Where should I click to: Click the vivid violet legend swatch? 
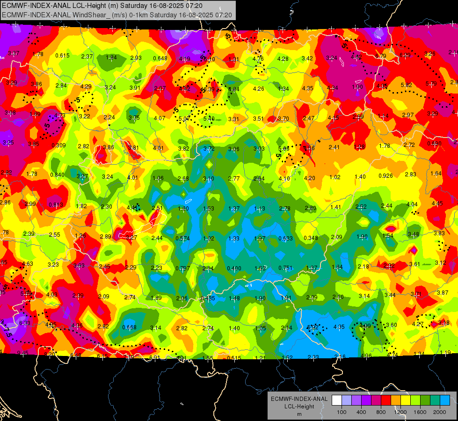366,400
